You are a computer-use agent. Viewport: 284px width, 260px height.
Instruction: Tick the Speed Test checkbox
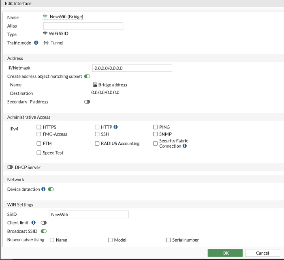(39, 153)
